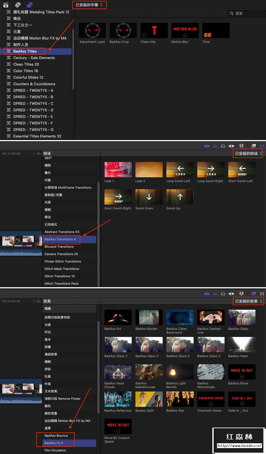Click Transitions browser bowtie icon above 已安装的效果
The width and height of the screenshot is (266, 454).
(x=262, y=294)
